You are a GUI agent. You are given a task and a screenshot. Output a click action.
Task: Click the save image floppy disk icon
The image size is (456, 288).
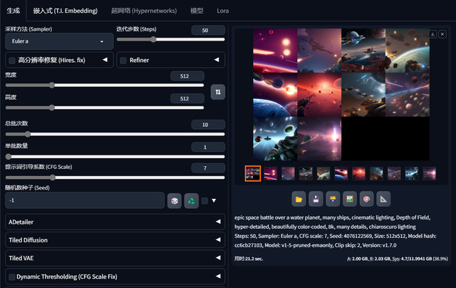pyautogui.click(x=316, y=200)
